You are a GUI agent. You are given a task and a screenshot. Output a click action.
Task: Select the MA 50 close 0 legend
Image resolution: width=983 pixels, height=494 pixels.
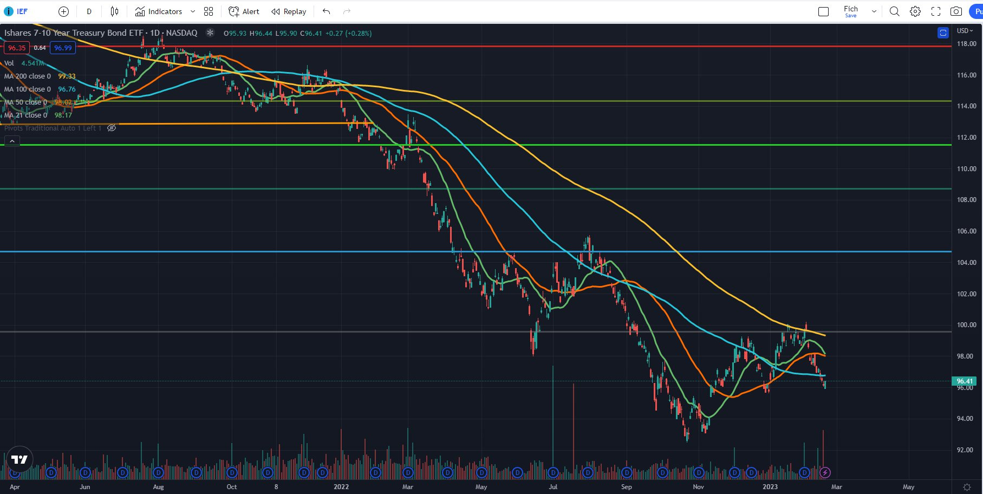click(25, 102)
